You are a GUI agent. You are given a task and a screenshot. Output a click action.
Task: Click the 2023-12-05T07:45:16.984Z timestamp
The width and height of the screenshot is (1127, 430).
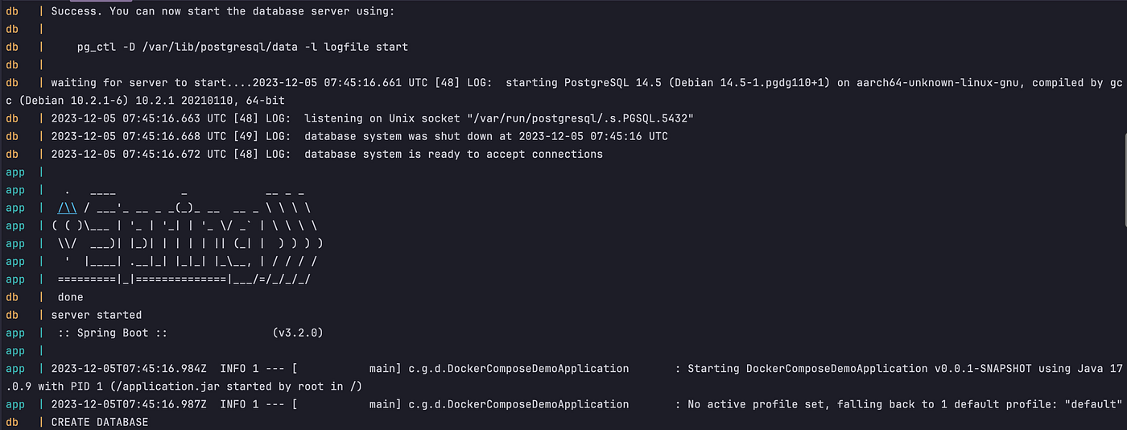pyautogui.click(x=129, y=368)
